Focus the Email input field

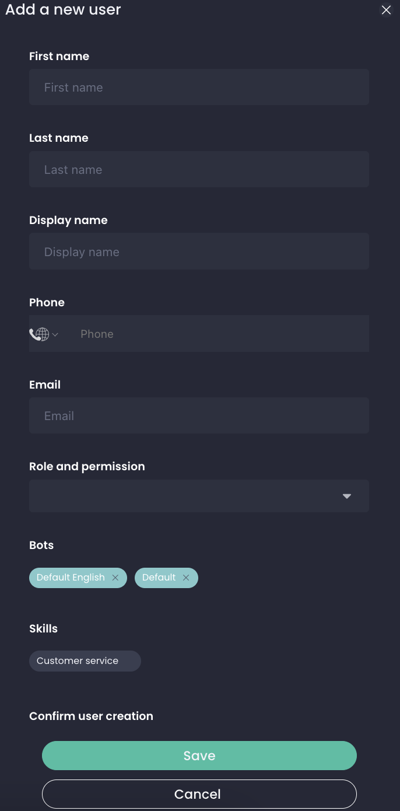(x=199, y=416)
